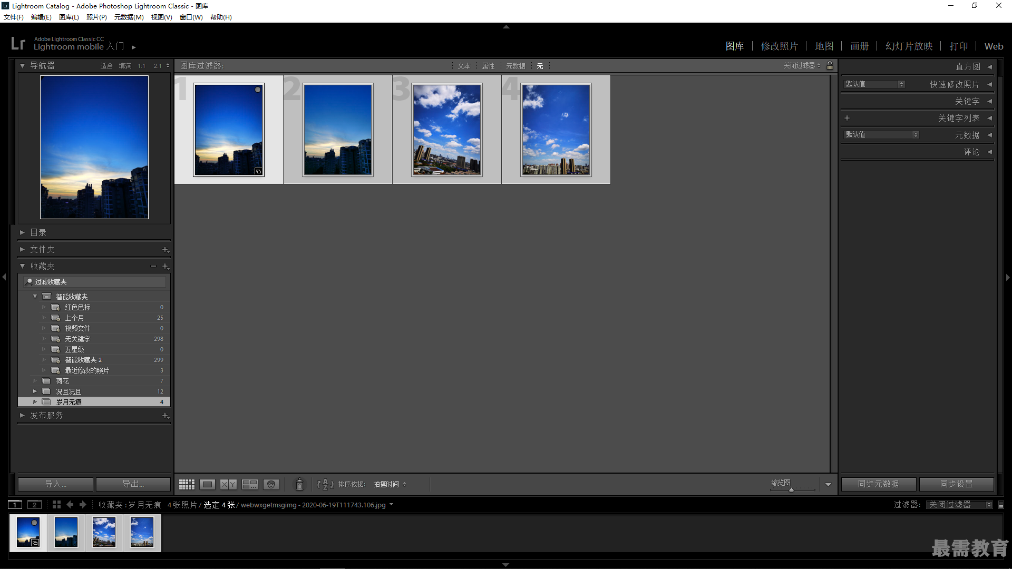Select None library filter
The width and height of the screenshot is (1012, 569).
[540, 66]
